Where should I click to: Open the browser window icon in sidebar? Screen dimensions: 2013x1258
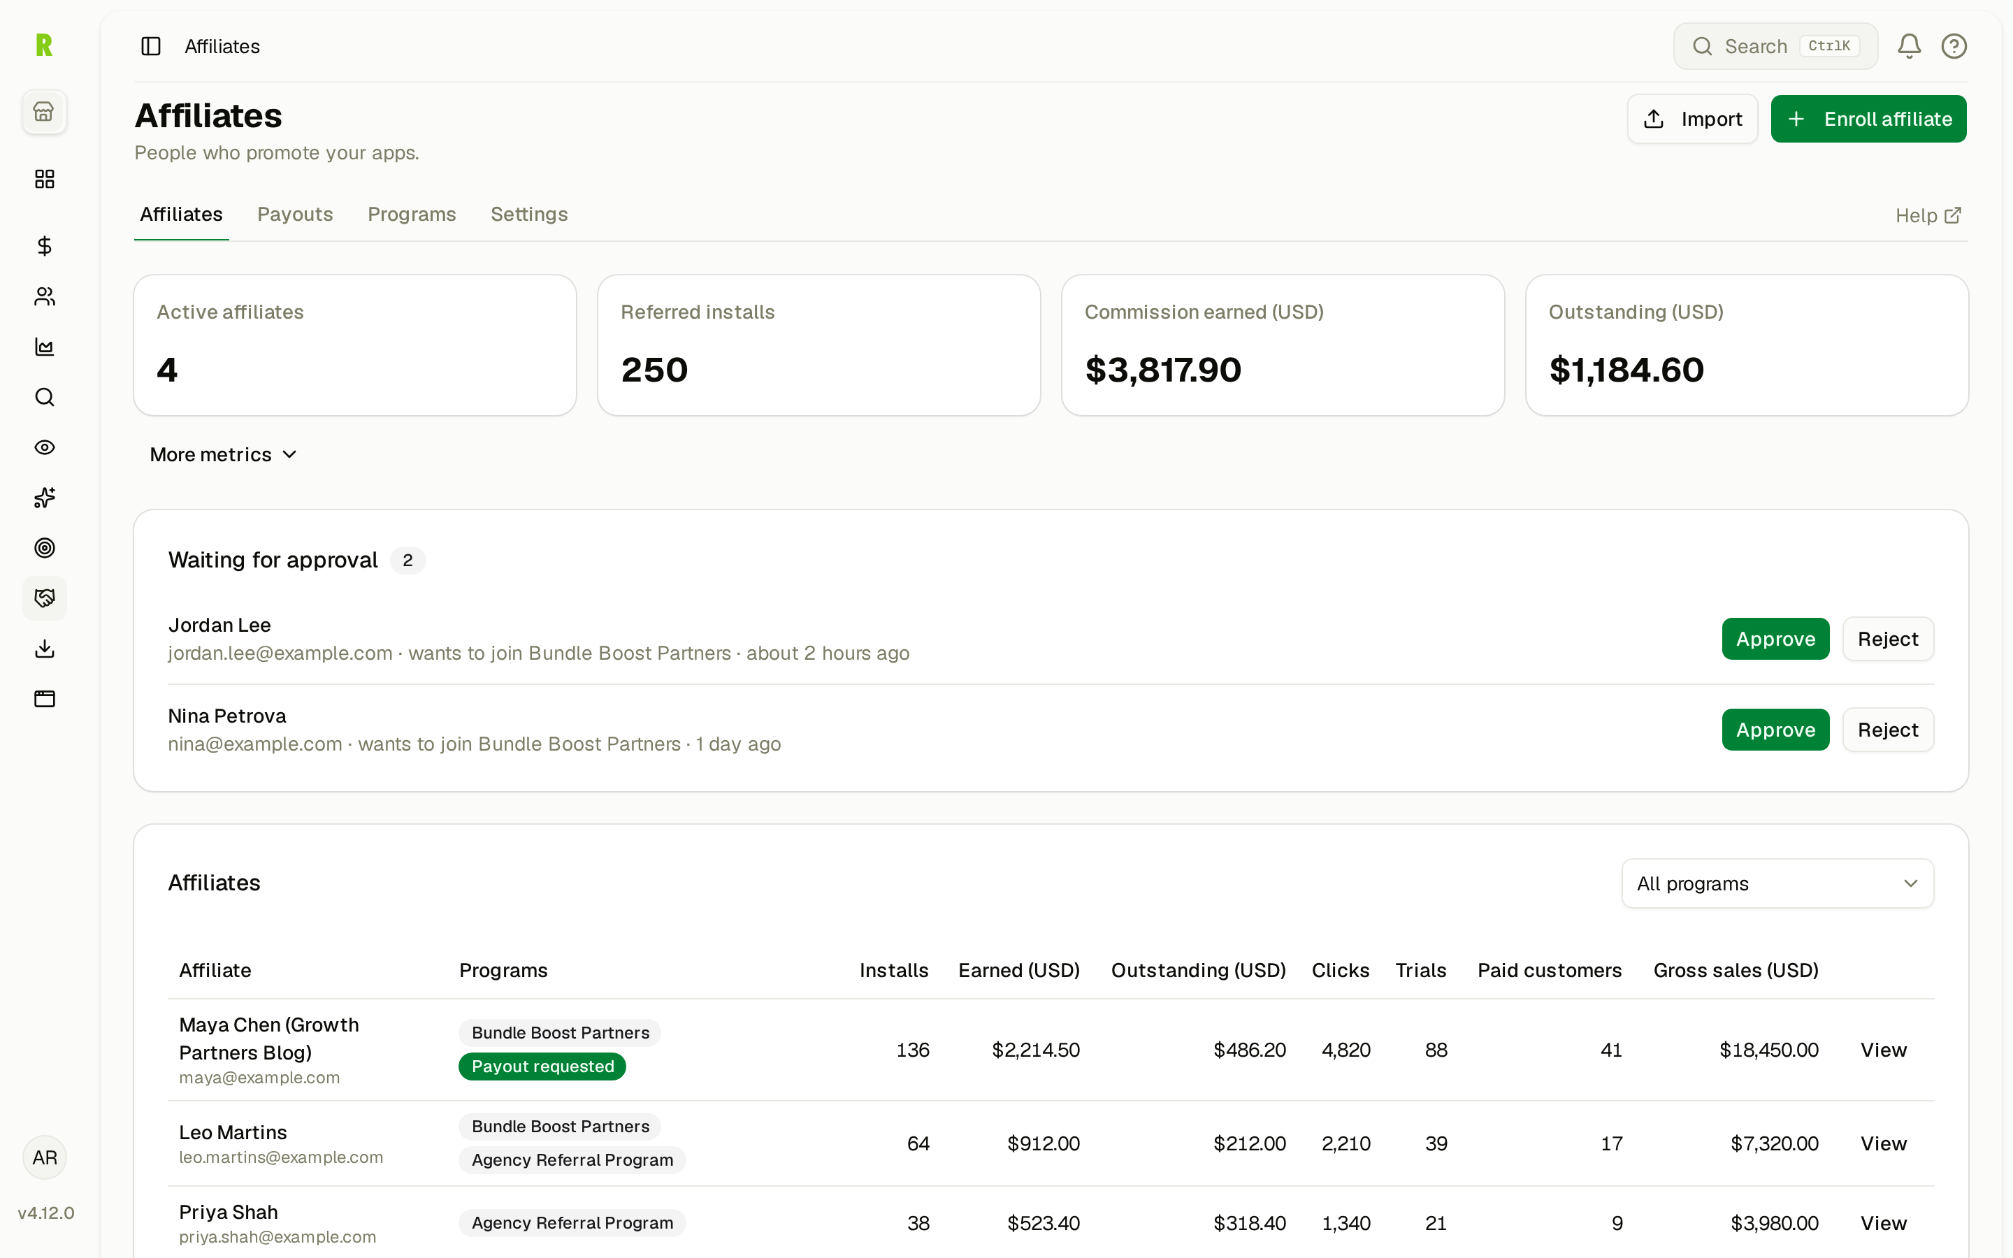coord(44,699)
